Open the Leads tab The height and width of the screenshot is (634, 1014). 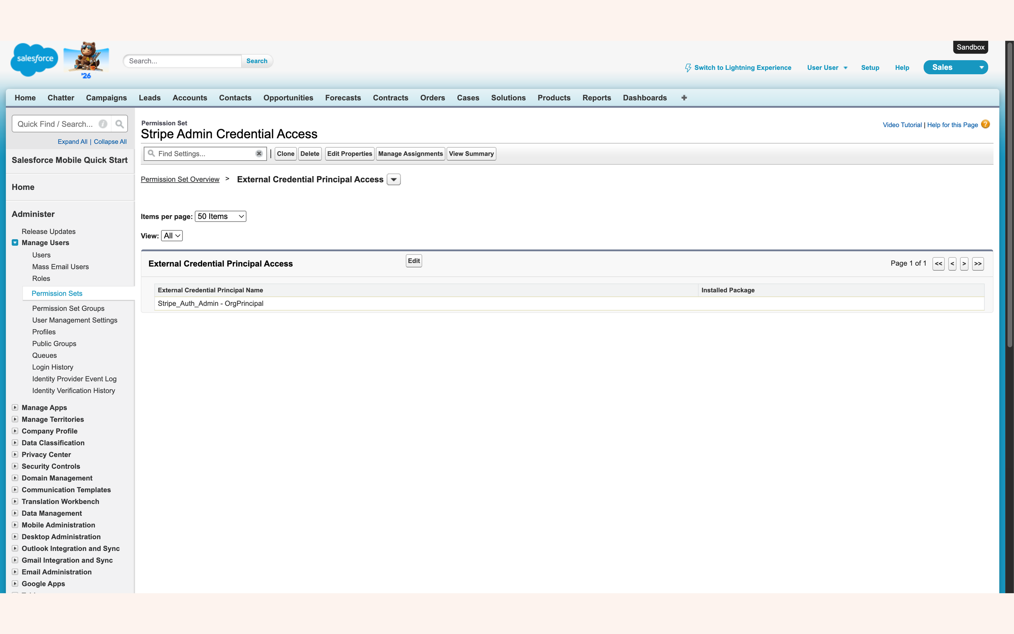pos(150,98)
